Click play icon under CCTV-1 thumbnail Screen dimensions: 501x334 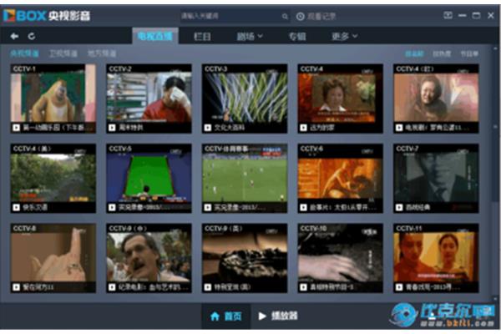17,128
